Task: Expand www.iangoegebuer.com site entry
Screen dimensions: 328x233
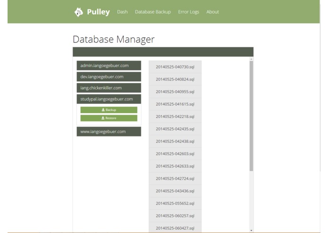Action: [x=109, y=132]
